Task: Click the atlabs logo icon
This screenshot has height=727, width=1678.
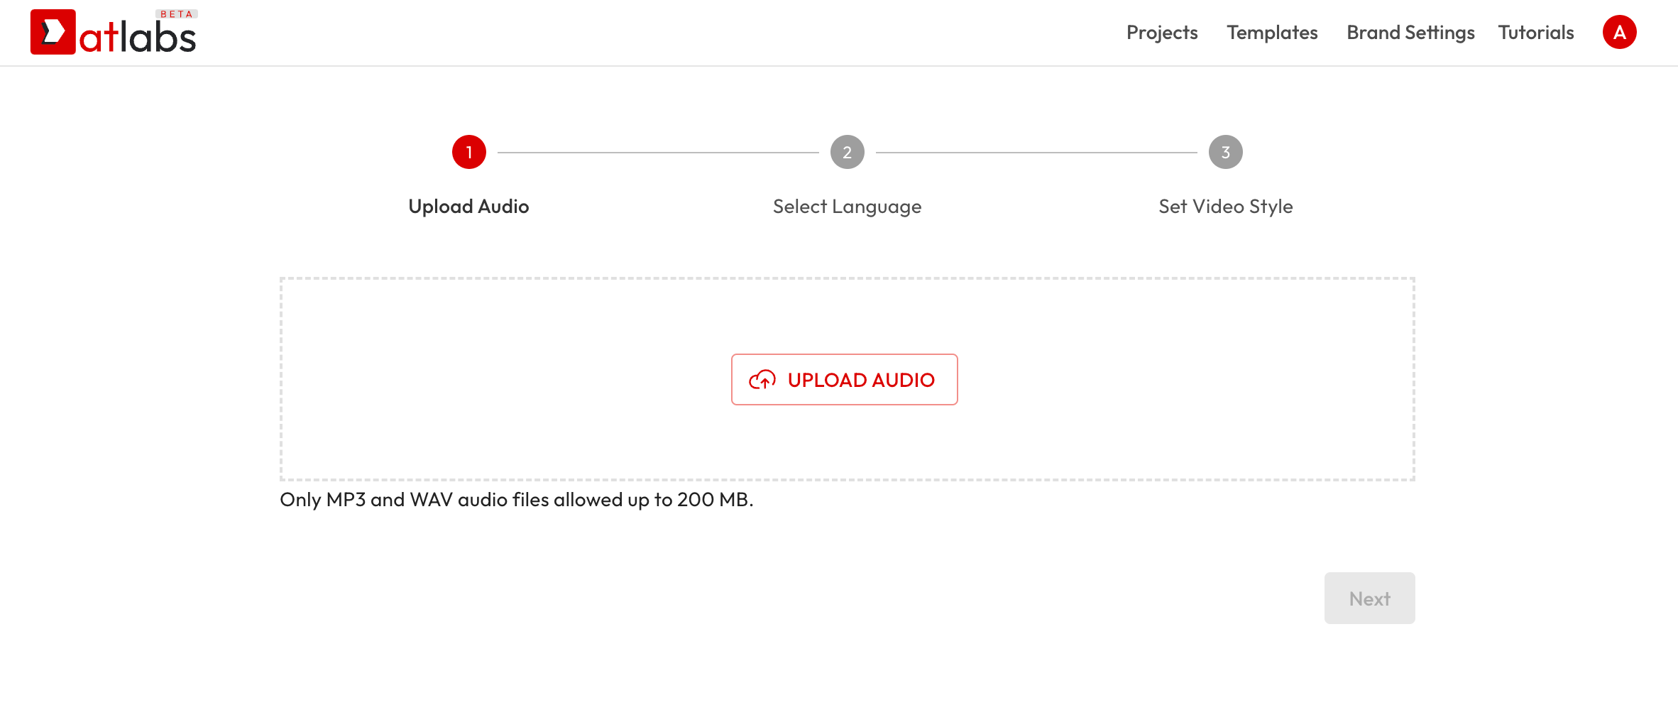Action: tap(53, 32)
